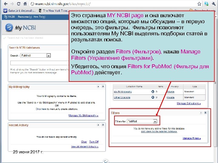
Task: Open the Resources dropdown menu
Action: coord(25,17)
